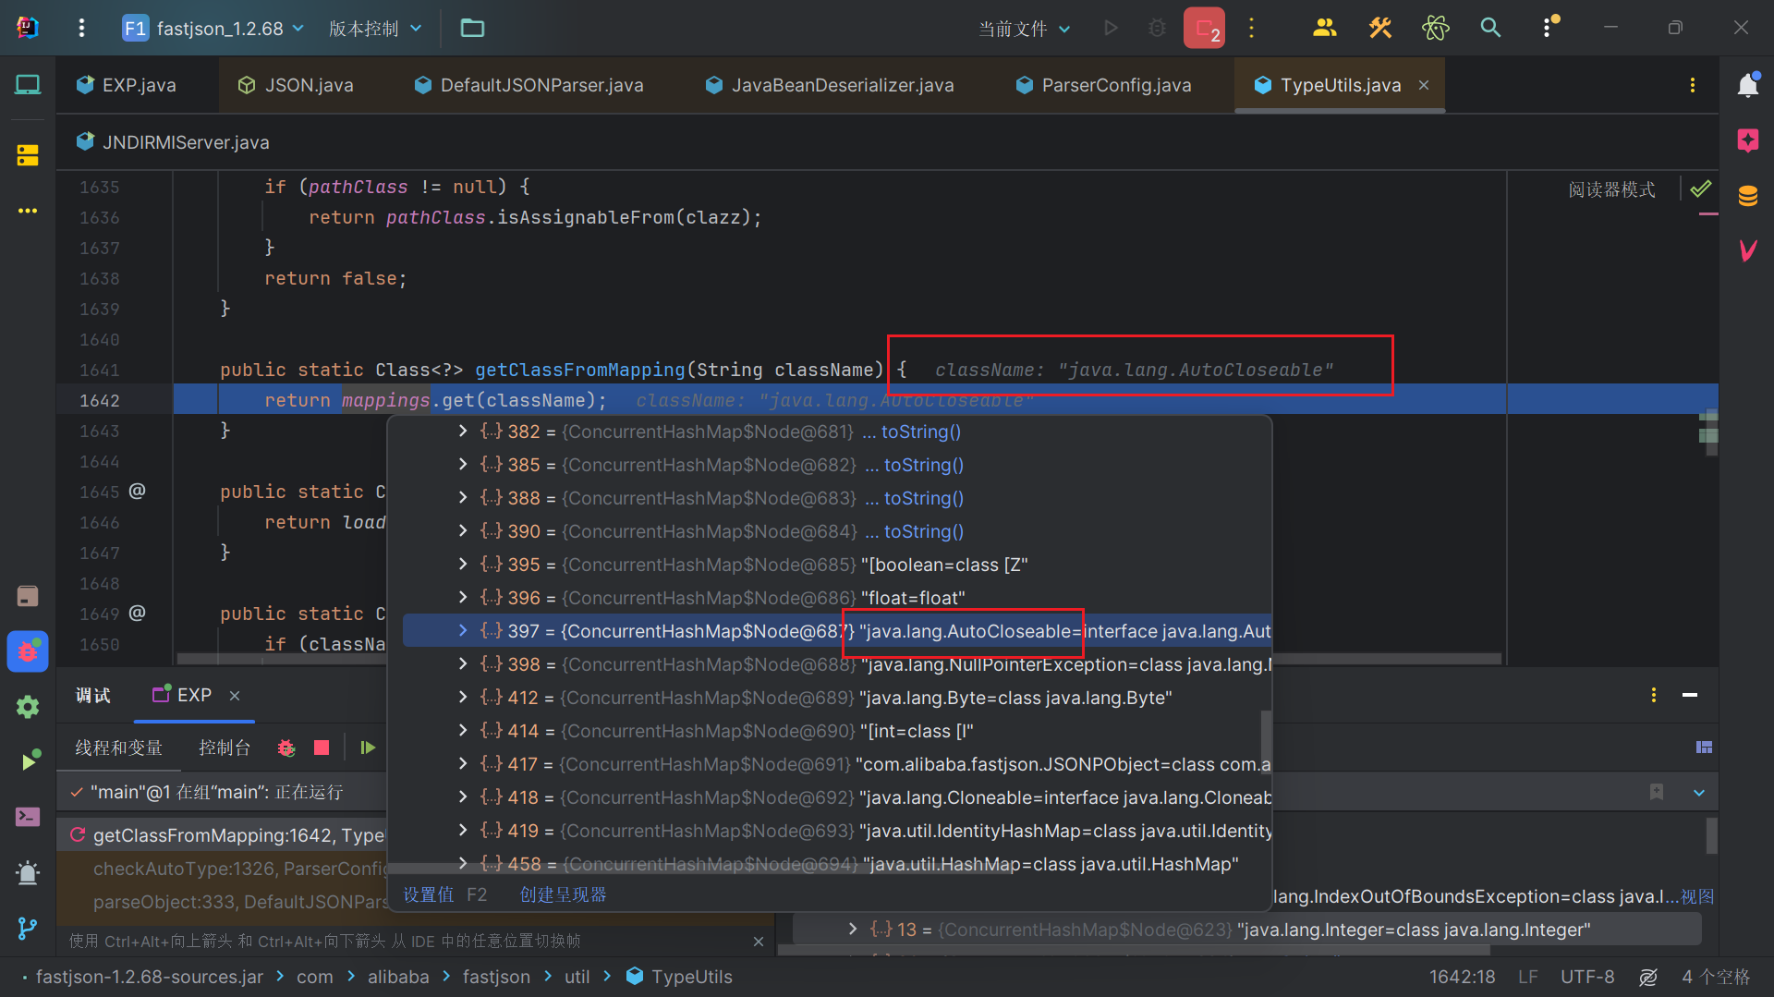Open the Run tool window icon

pos(30,761)
